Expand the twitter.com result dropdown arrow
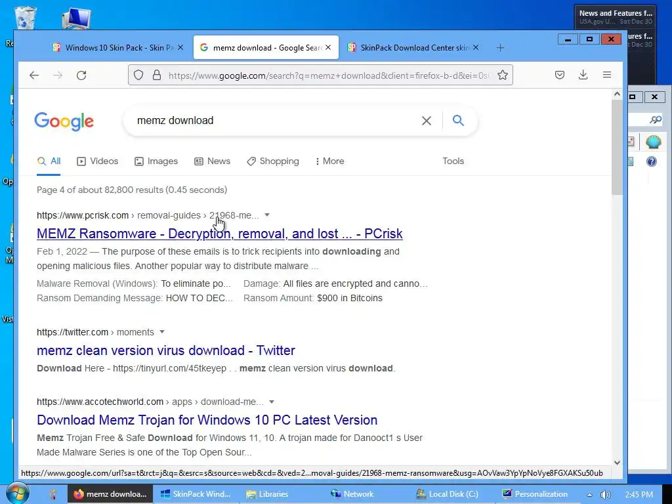The image size is (672, 504). tap(162, 331)
